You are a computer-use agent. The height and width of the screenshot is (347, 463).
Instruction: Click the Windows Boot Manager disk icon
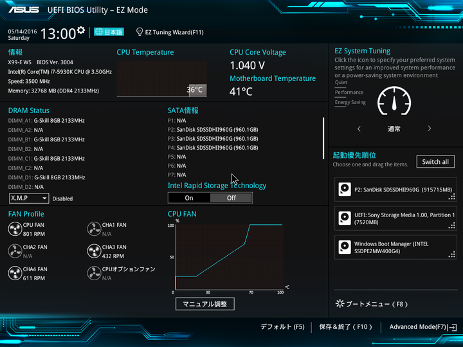point(345,247)
